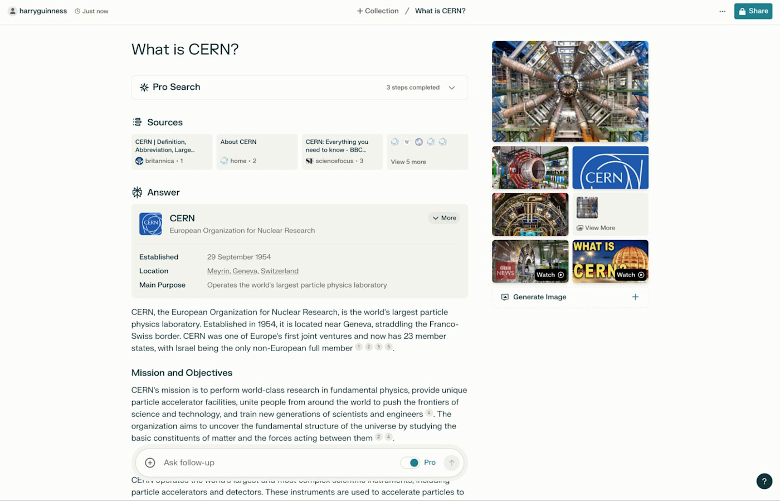Click the 'Mission and Objectives' heading
This screenshot has height=501, width=780.
[182, 373]
